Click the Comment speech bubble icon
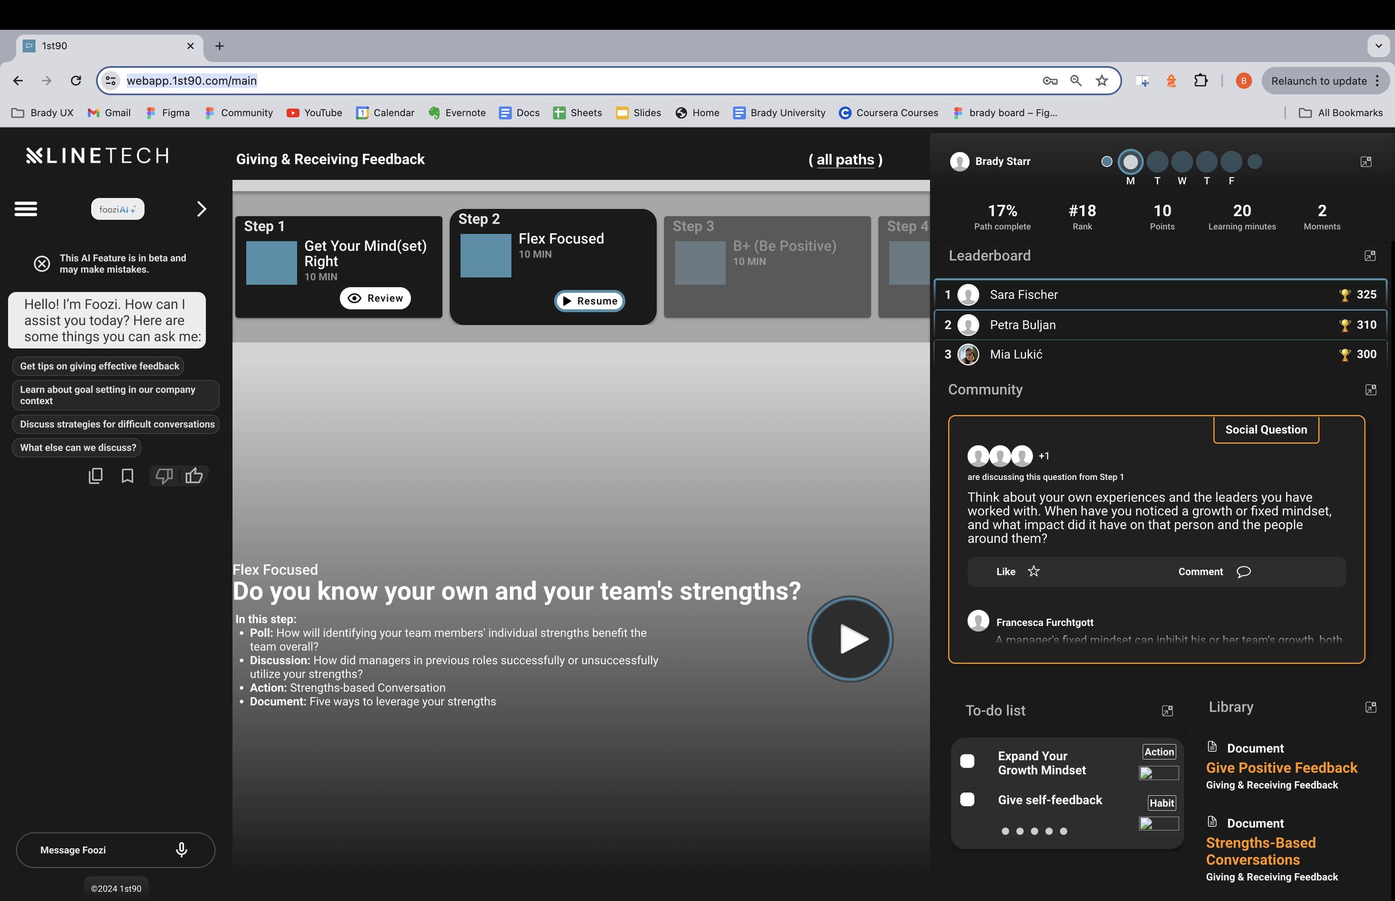 [1243, 572]
